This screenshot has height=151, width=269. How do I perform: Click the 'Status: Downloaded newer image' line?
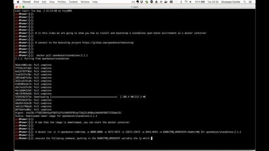point(56,116)
